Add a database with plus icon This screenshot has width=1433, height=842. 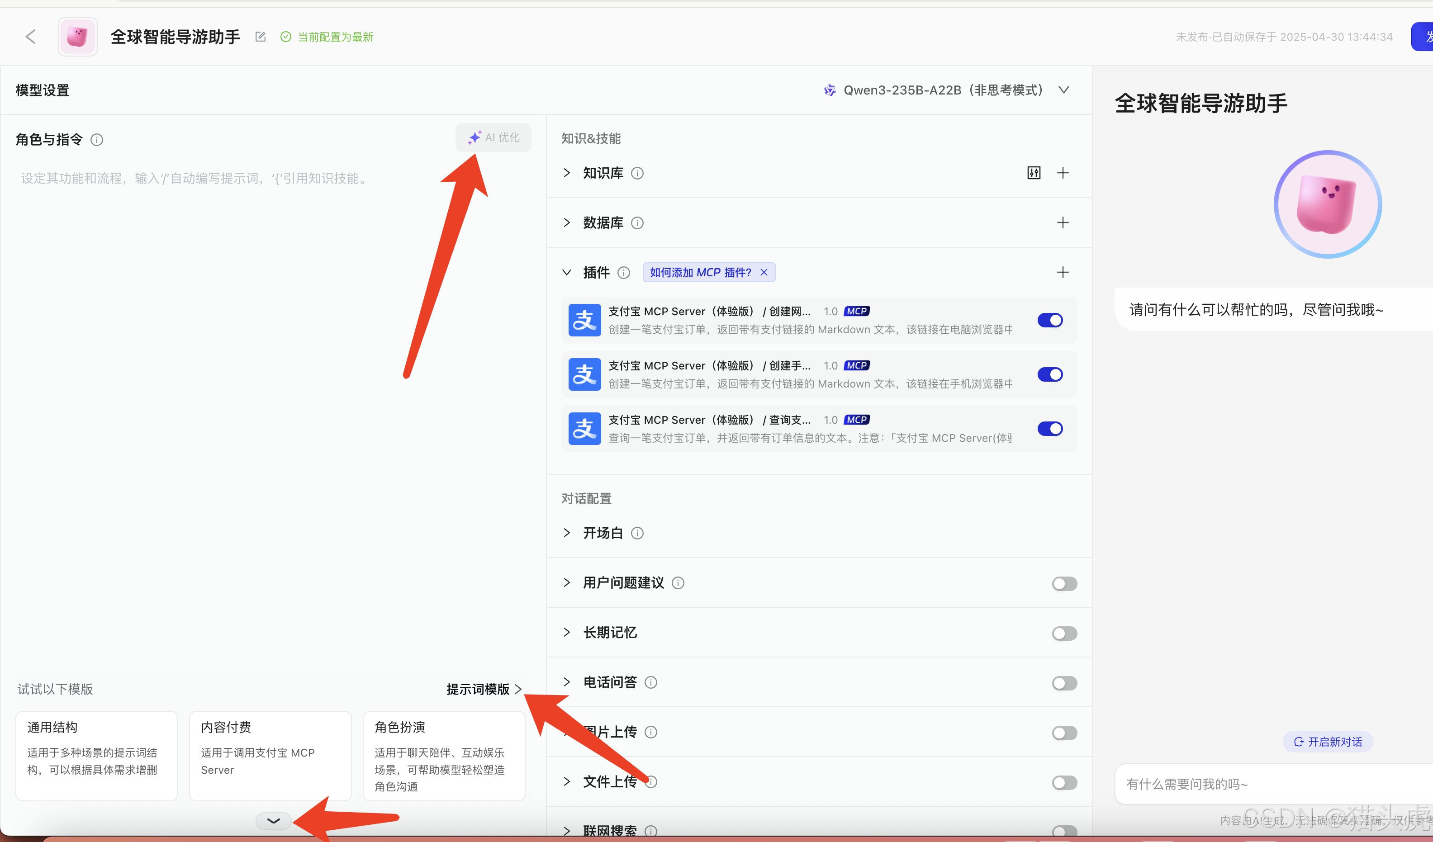click(x=1062, y=223)
